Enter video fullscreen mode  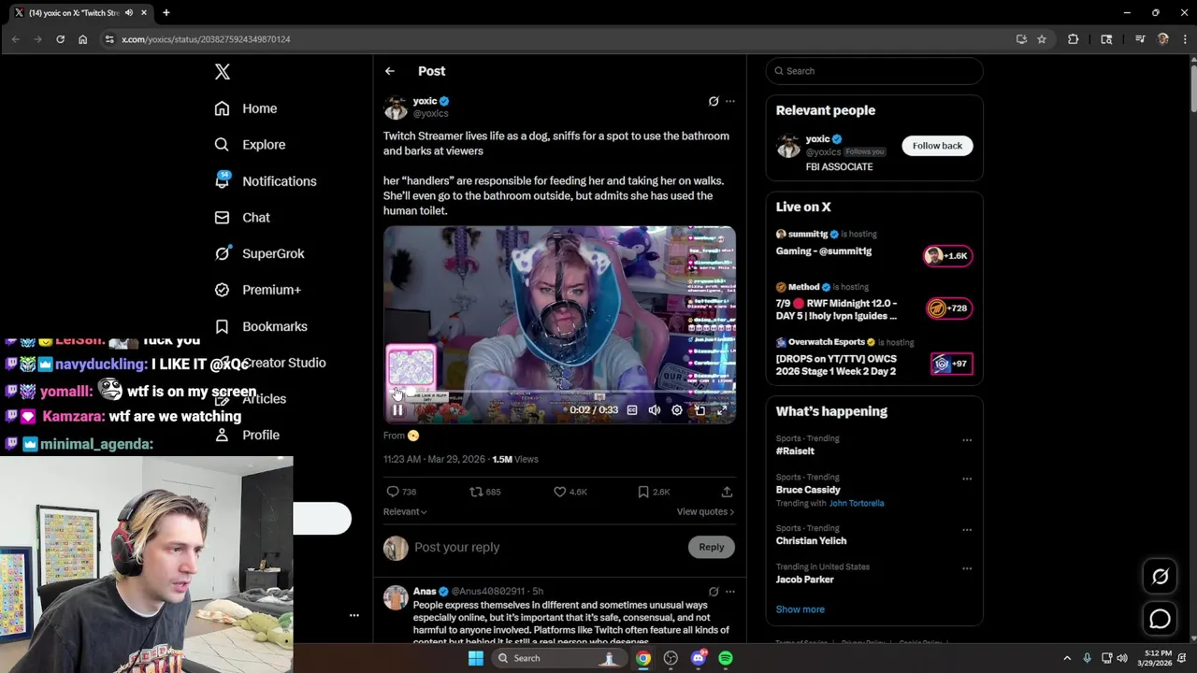[x=722, y=410]
